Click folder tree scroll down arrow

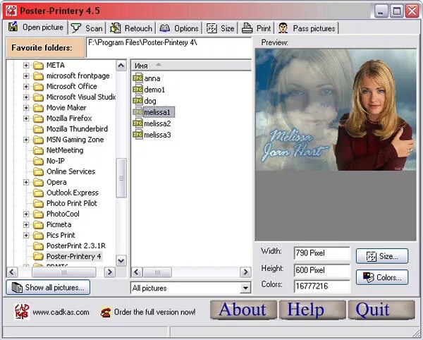point(121,261)
